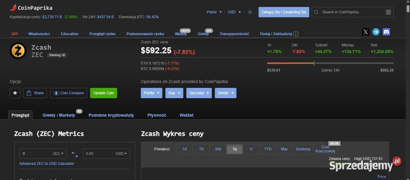
Task: Click the info icon next to Dodaj / Zaktualizuj
Action: (x=296, y=34)
